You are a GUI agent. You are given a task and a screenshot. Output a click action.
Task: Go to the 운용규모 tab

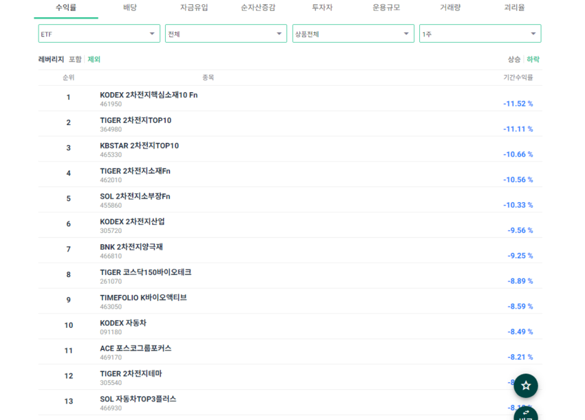(386, 8)
